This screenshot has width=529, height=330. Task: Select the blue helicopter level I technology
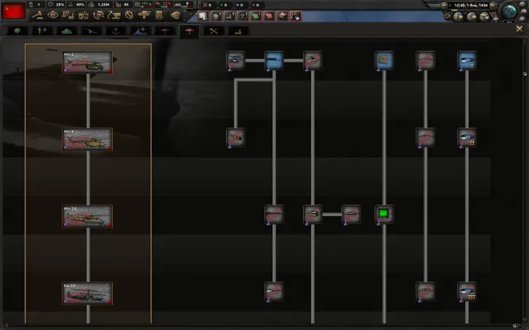pos(467,61)
